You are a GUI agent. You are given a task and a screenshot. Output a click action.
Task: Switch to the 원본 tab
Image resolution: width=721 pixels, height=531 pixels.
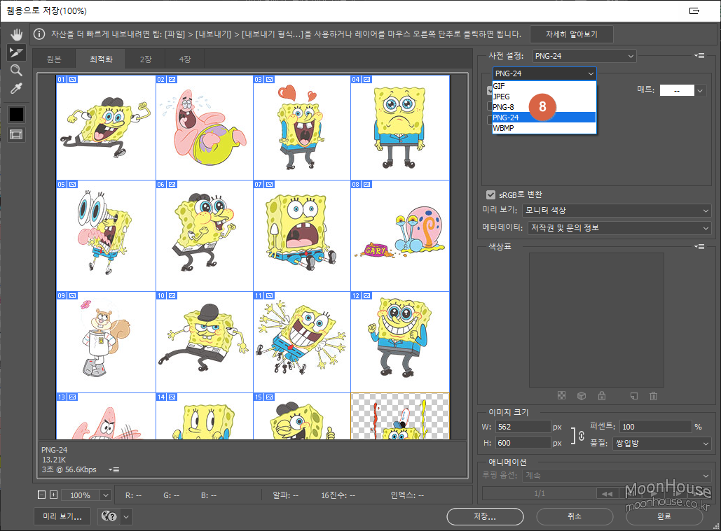[x=54, y=59]
